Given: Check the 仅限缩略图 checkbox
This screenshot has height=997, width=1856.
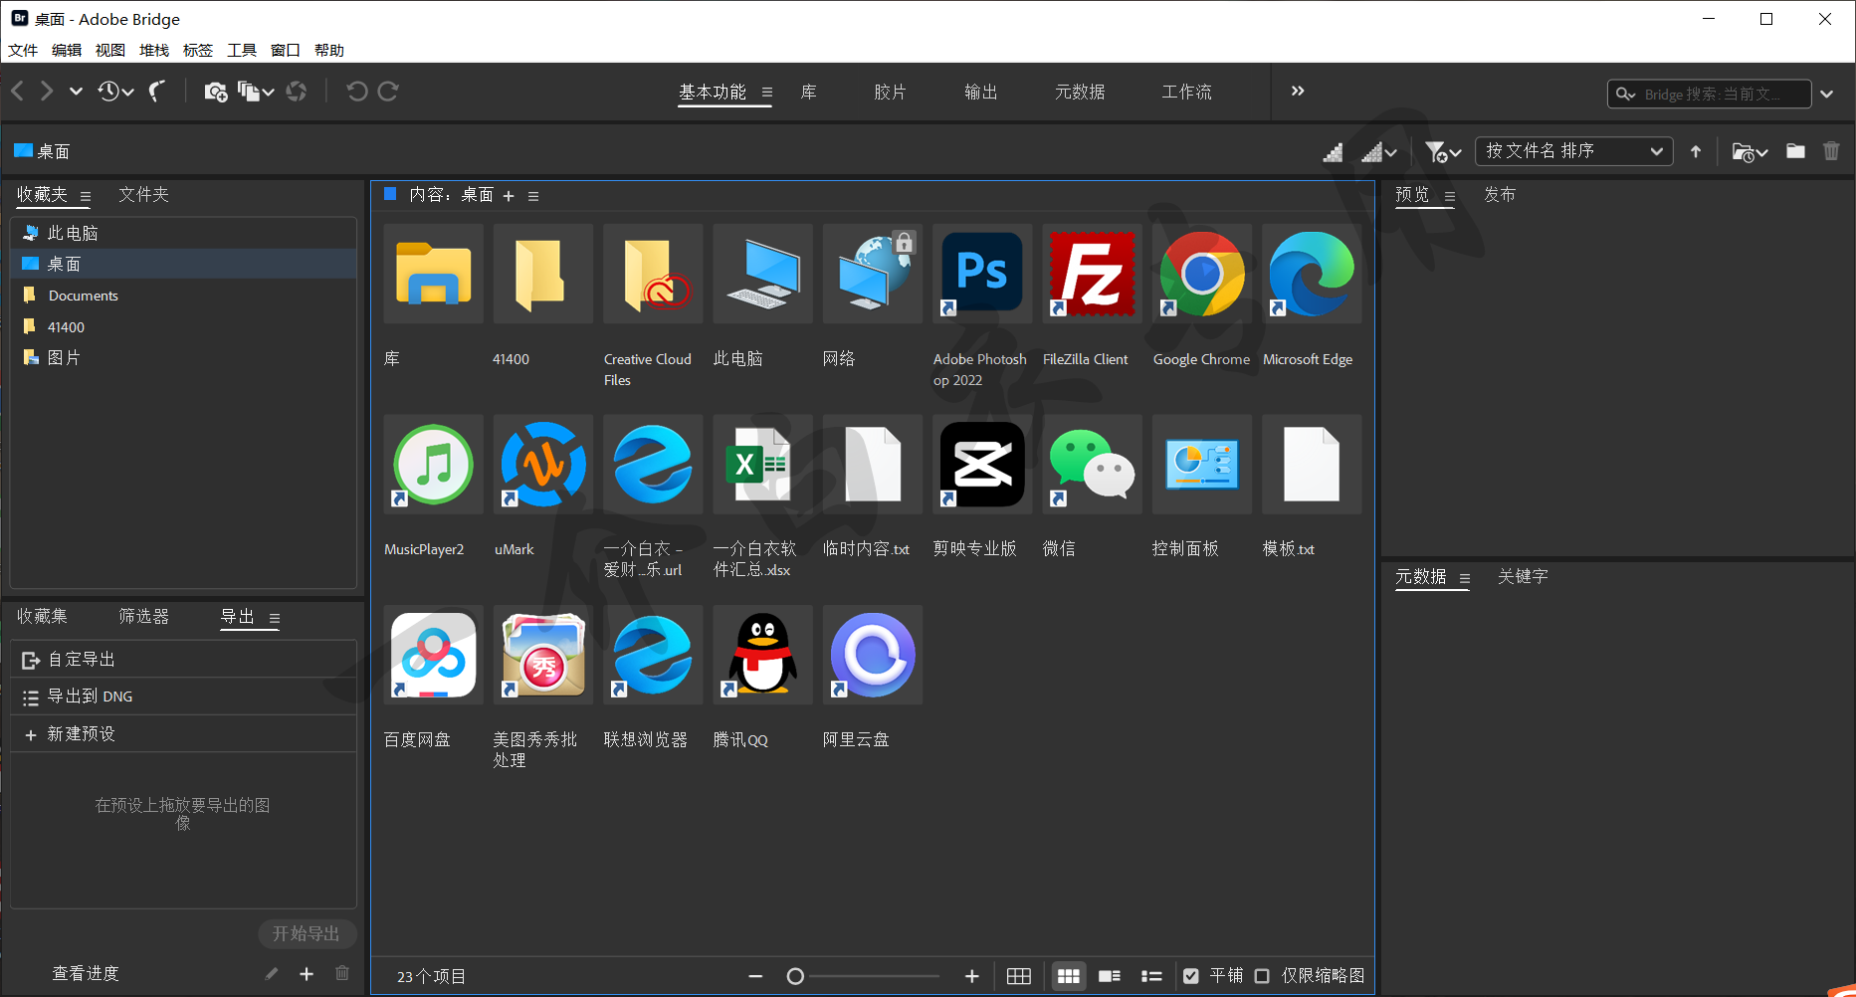Looking at the screenshot, I should [x=1262, y=976].
